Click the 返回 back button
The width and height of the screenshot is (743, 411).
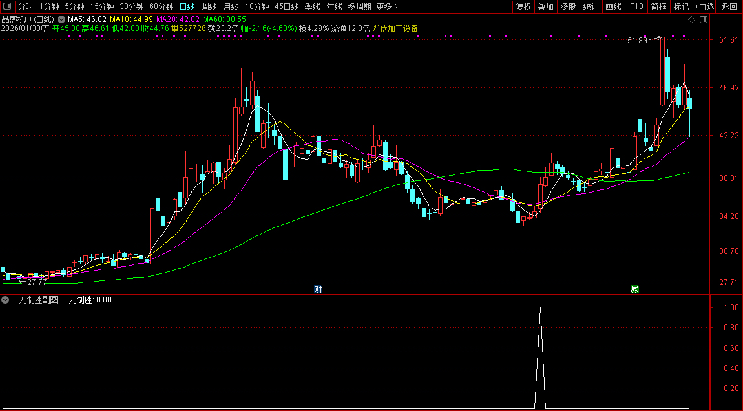[x=729, y=6]
